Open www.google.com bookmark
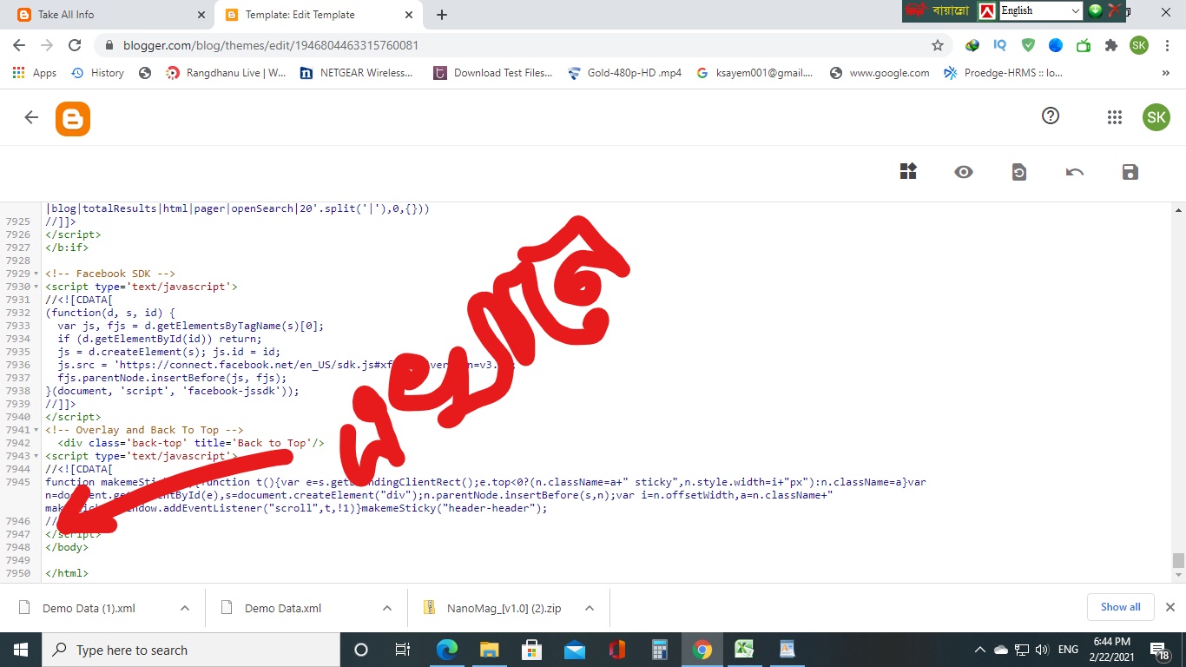This screenshot has height=667, width=1186. [880, 73]
